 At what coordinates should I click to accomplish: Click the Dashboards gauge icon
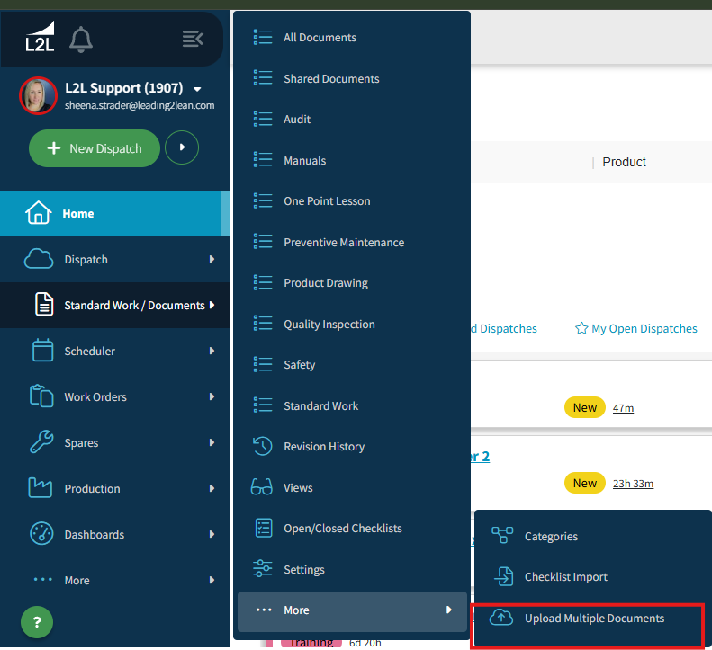(x=41, y=533)
